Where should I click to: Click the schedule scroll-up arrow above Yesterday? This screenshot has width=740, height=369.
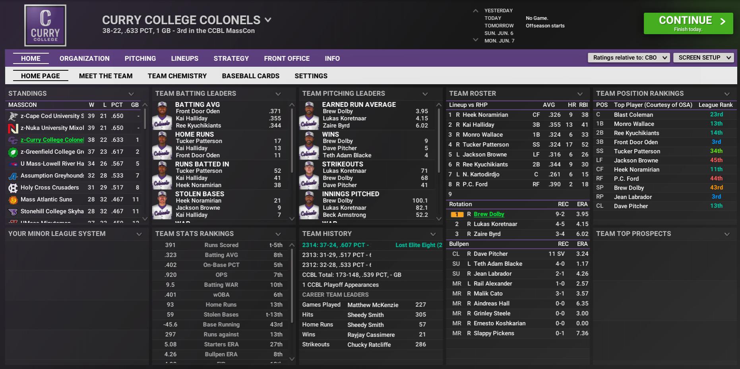pyautogui.click(x=475, y=11)
